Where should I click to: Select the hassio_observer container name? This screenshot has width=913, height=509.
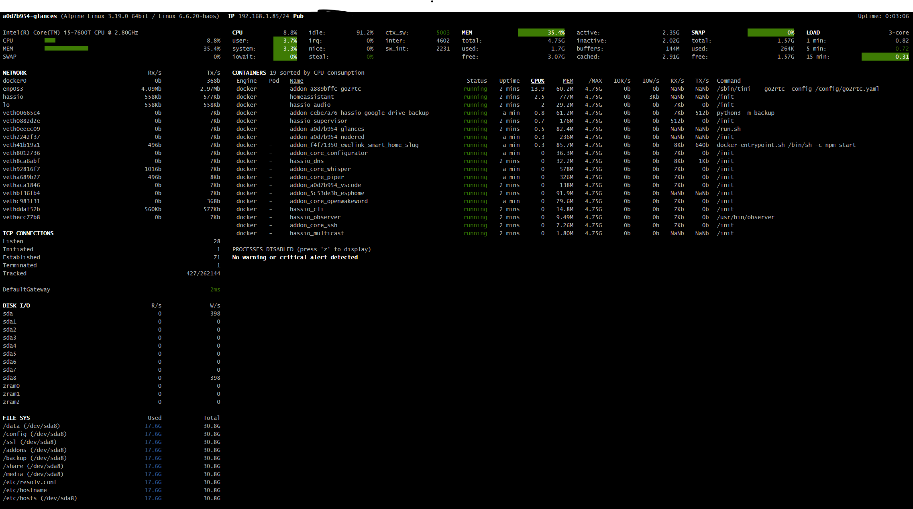(x=315, y=217)
